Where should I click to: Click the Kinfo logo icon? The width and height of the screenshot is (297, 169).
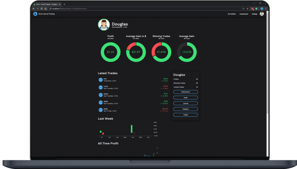(35, 14)
